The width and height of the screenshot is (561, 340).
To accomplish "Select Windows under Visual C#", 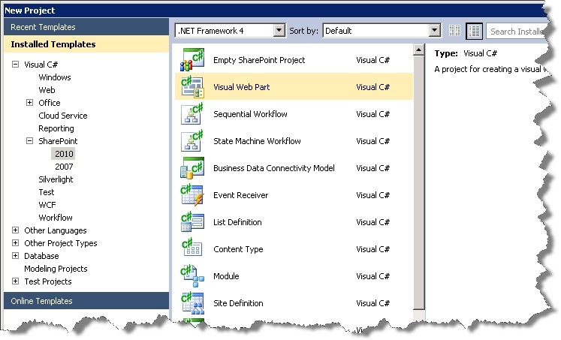I will click(55, 77).
